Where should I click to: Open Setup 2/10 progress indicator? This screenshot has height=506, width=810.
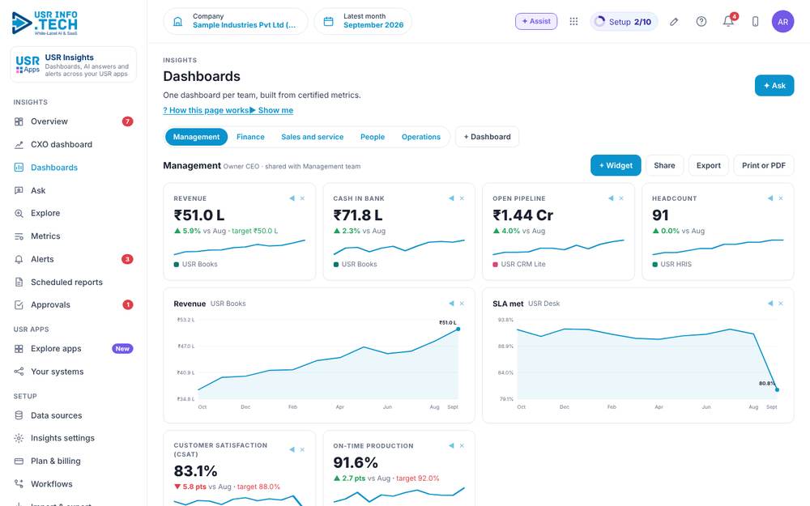pos(624,22)
